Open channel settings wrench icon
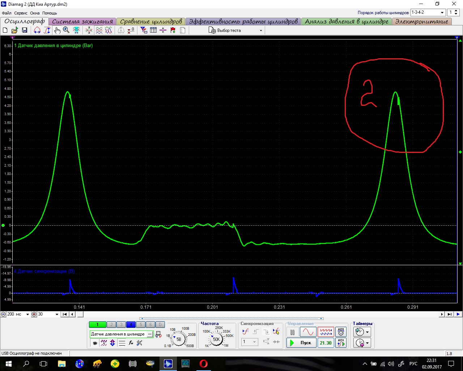This screenshot has width=463, height=371. [140, 343]
